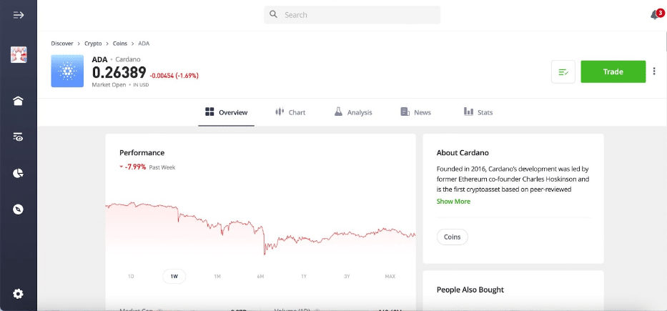Click the Search input field
Screen dimensions: 667x311
click(x=352, y=15)
